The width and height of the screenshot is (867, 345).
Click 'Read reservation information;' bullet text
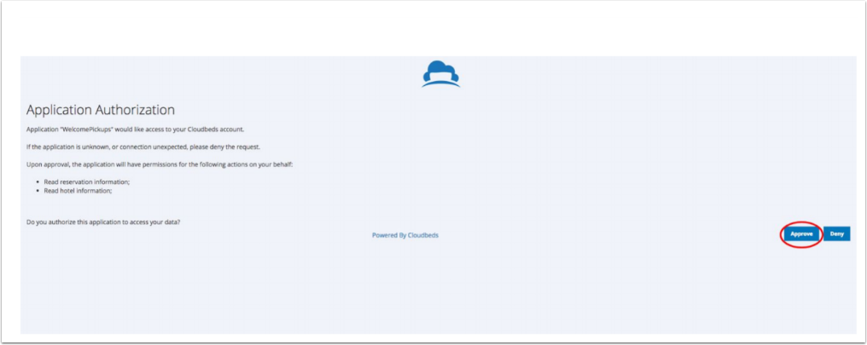click(87, 181)
